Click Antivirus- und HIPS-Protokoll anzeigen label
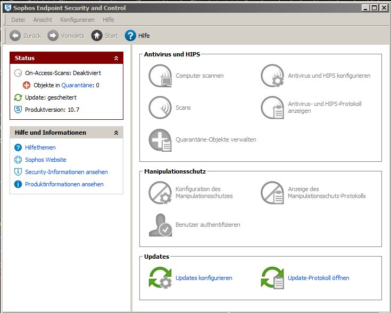 [325, 108]
